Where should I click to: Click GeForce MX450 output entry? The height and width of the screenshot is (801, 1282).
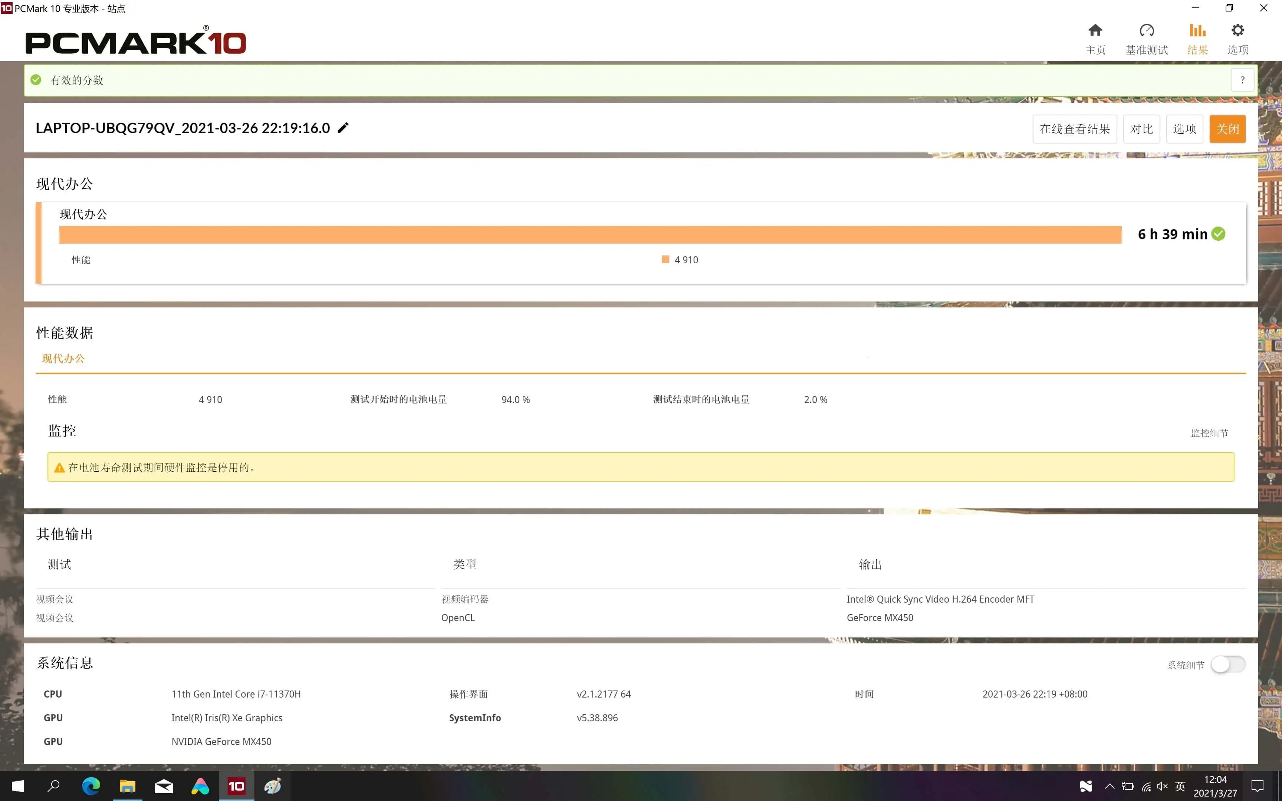click(880, 618)
